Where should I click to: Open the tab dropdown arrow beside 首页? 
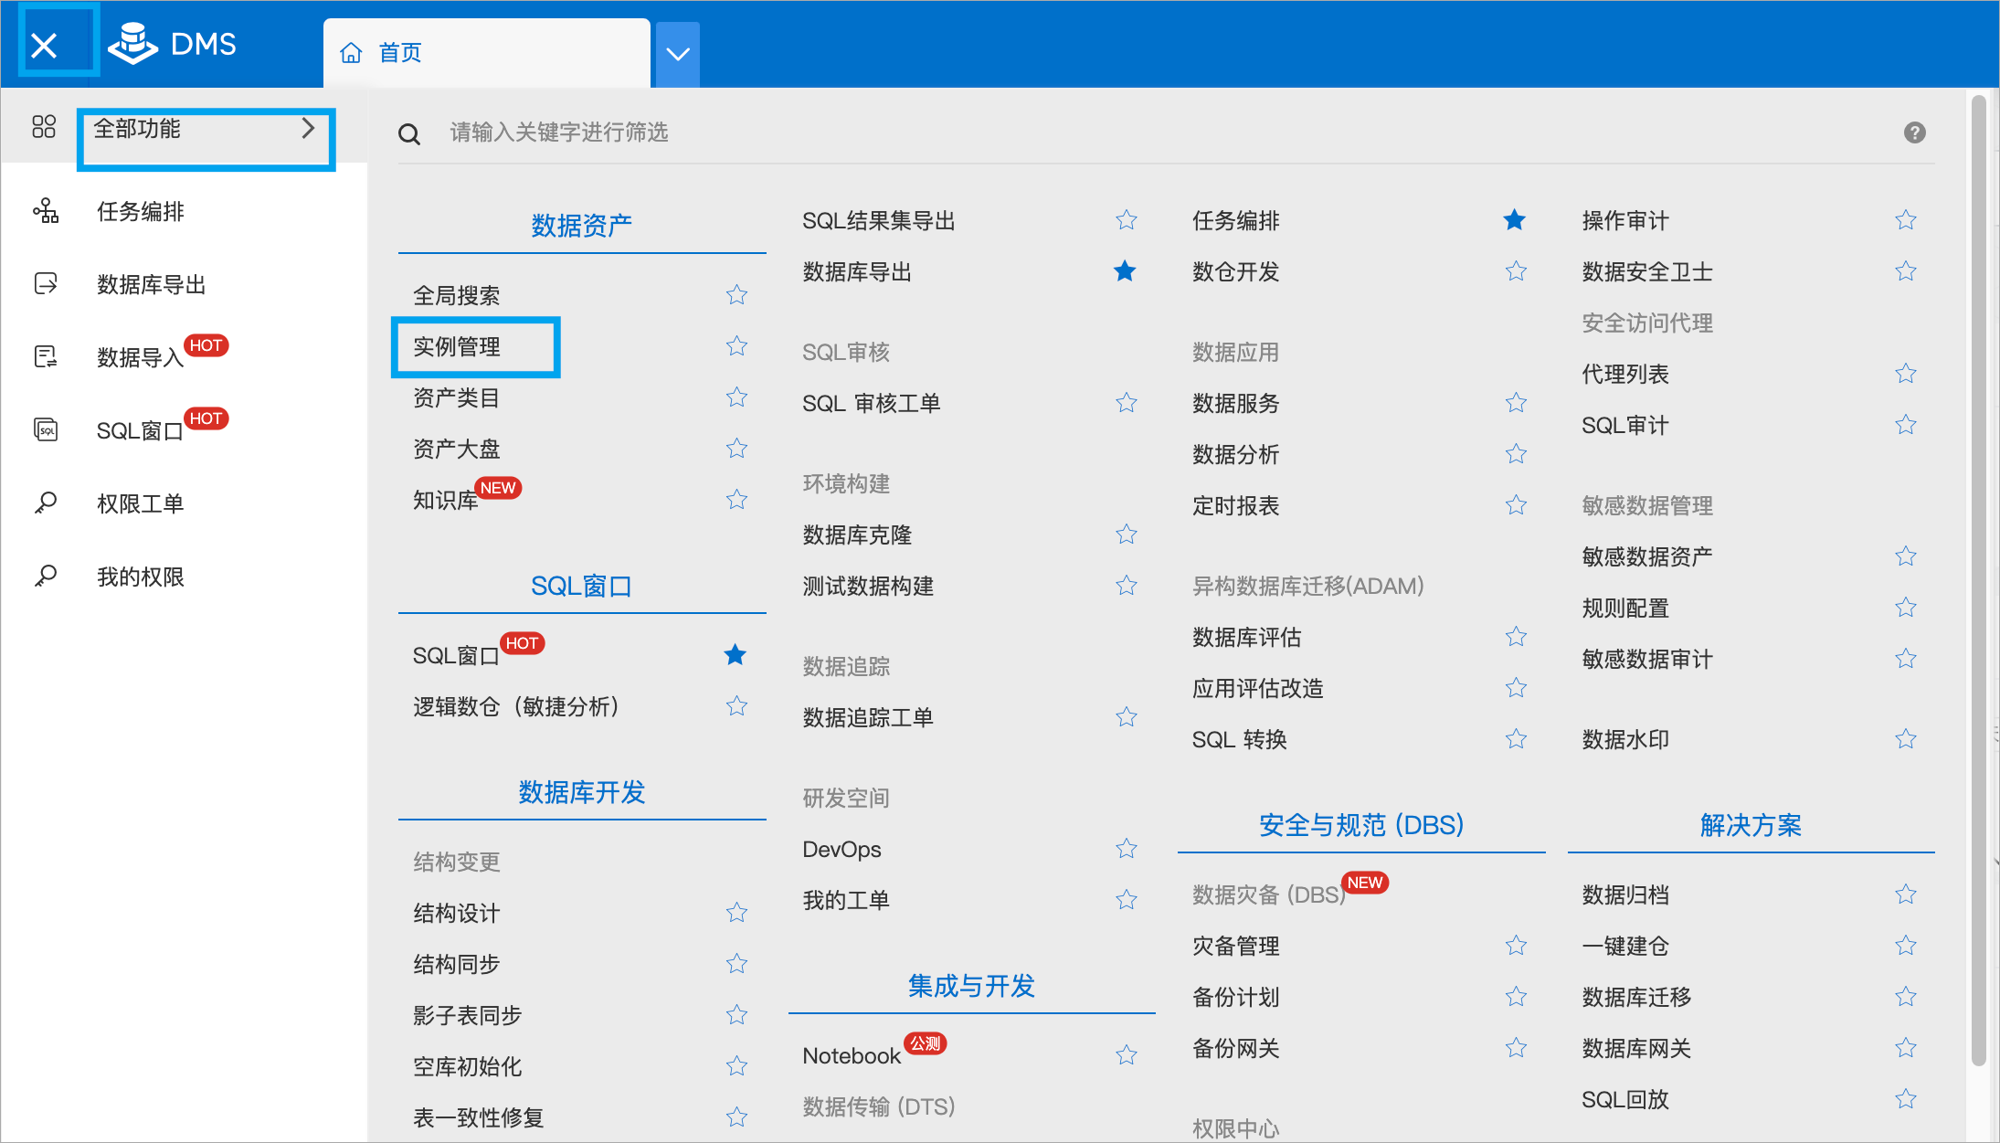click(x=678, y=54)
